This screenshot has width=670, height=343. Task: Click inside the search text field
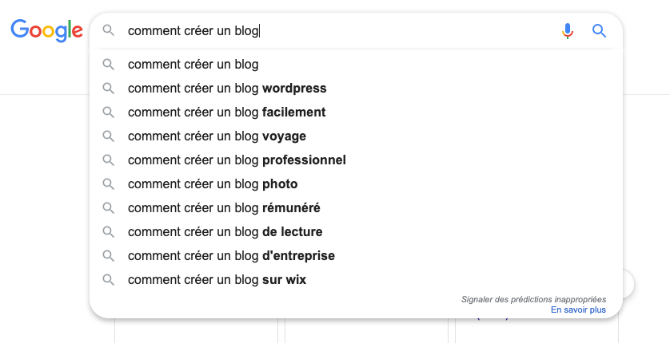360,31
